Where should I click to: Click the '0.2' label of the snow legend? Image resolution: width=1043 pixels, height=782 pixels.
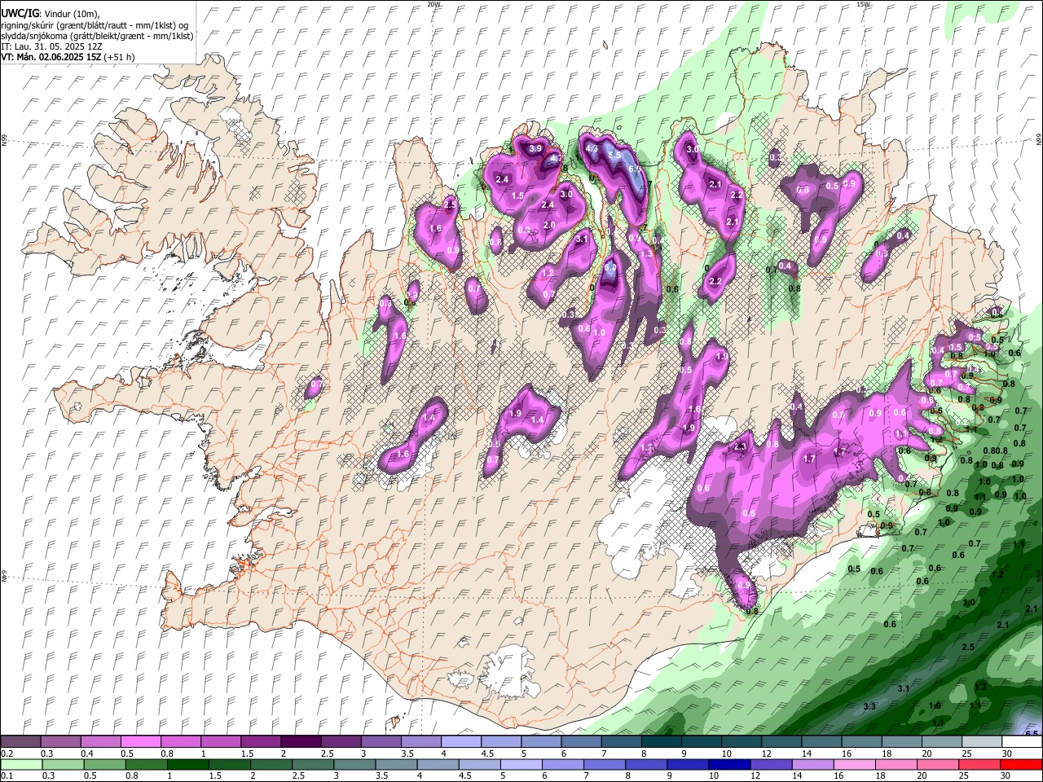click(x=7, y=753)
